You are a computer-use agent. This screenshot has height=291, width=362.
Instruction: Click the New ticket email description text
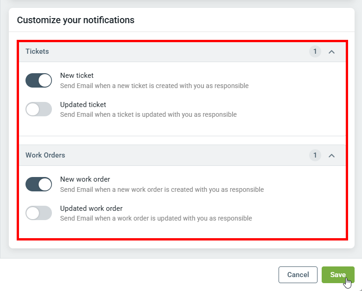(154, 86)
